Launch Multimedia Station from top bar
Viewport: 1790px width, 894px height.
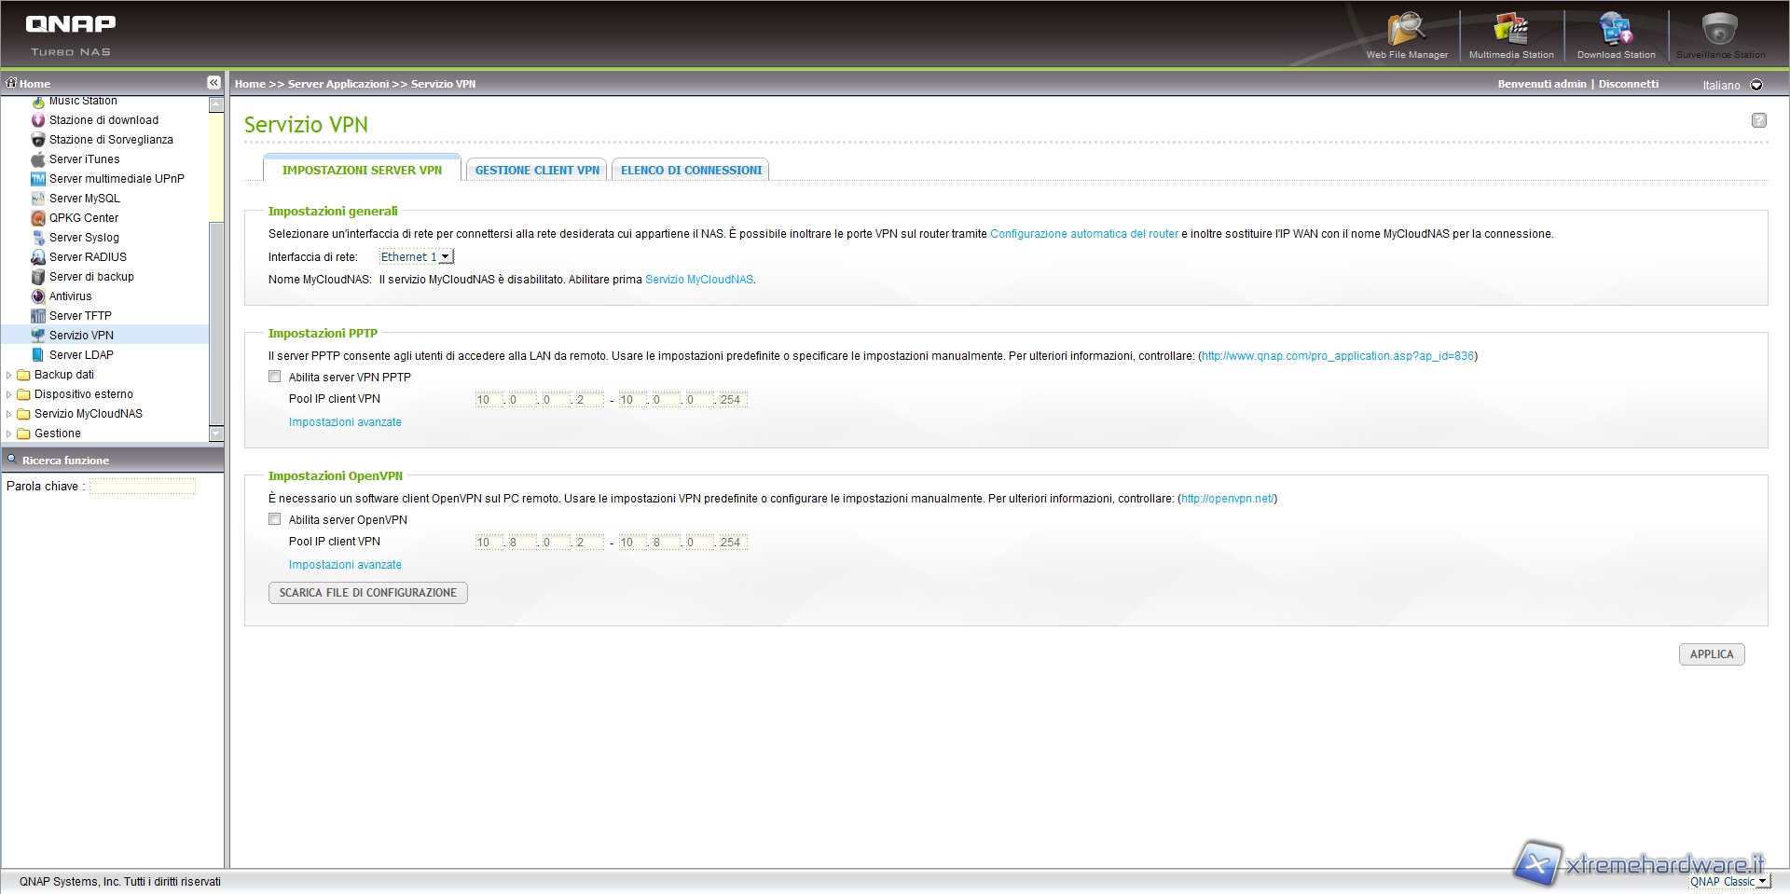point(1511,33)
